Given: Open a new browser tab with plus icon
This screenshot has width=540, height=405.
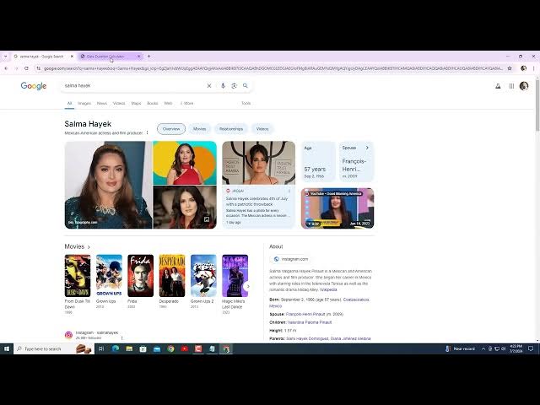Looking at the screenshot, I should pos(148,57).
